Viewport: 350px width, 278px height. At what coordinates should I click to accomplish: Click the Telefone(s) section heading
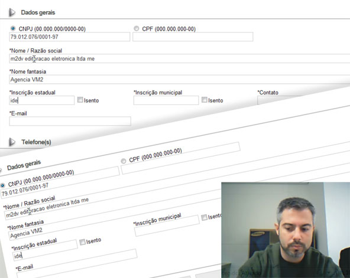(x=37, y=142)
